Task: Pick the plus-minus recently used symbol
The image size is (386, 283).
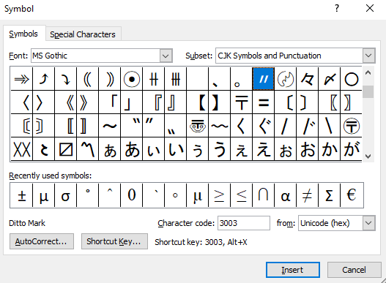Action: point(22,195)
